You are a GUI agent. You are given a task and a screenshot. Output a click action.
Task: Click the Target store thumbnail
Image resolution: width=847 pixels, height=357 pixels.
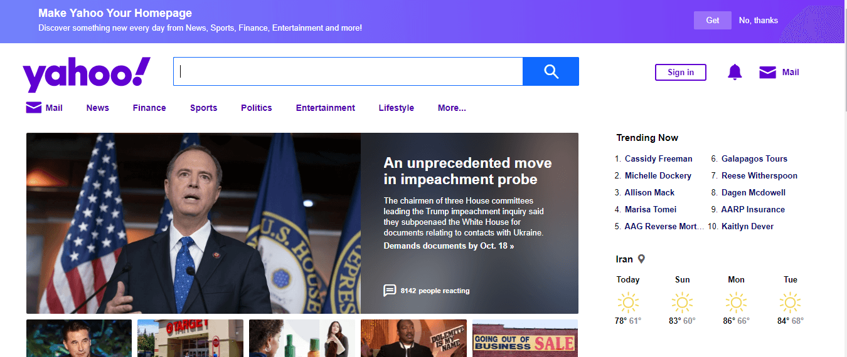tap(190, 338)
